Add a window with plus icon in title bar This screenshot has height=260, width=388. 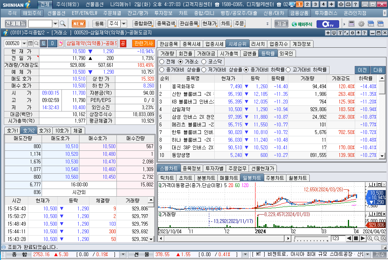coord(328,33)
